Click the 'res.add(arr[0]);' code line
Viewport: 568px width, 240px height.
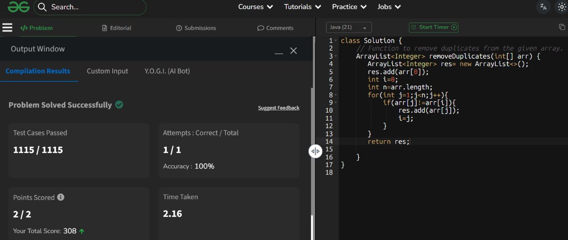(398, 72)
